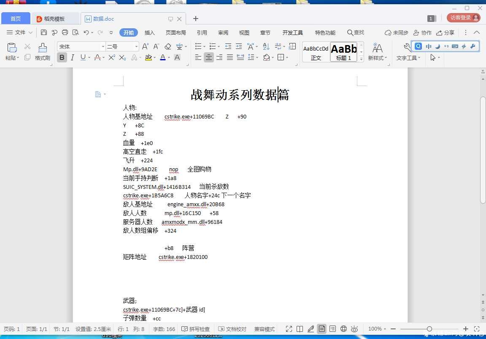Click the 访客登录 guest login button
Screen dimensions: 486x339
click(463, 18)
